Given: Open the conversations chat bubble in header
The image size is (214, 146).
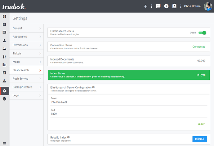Looking at the screenshot, I should [158, 6].
